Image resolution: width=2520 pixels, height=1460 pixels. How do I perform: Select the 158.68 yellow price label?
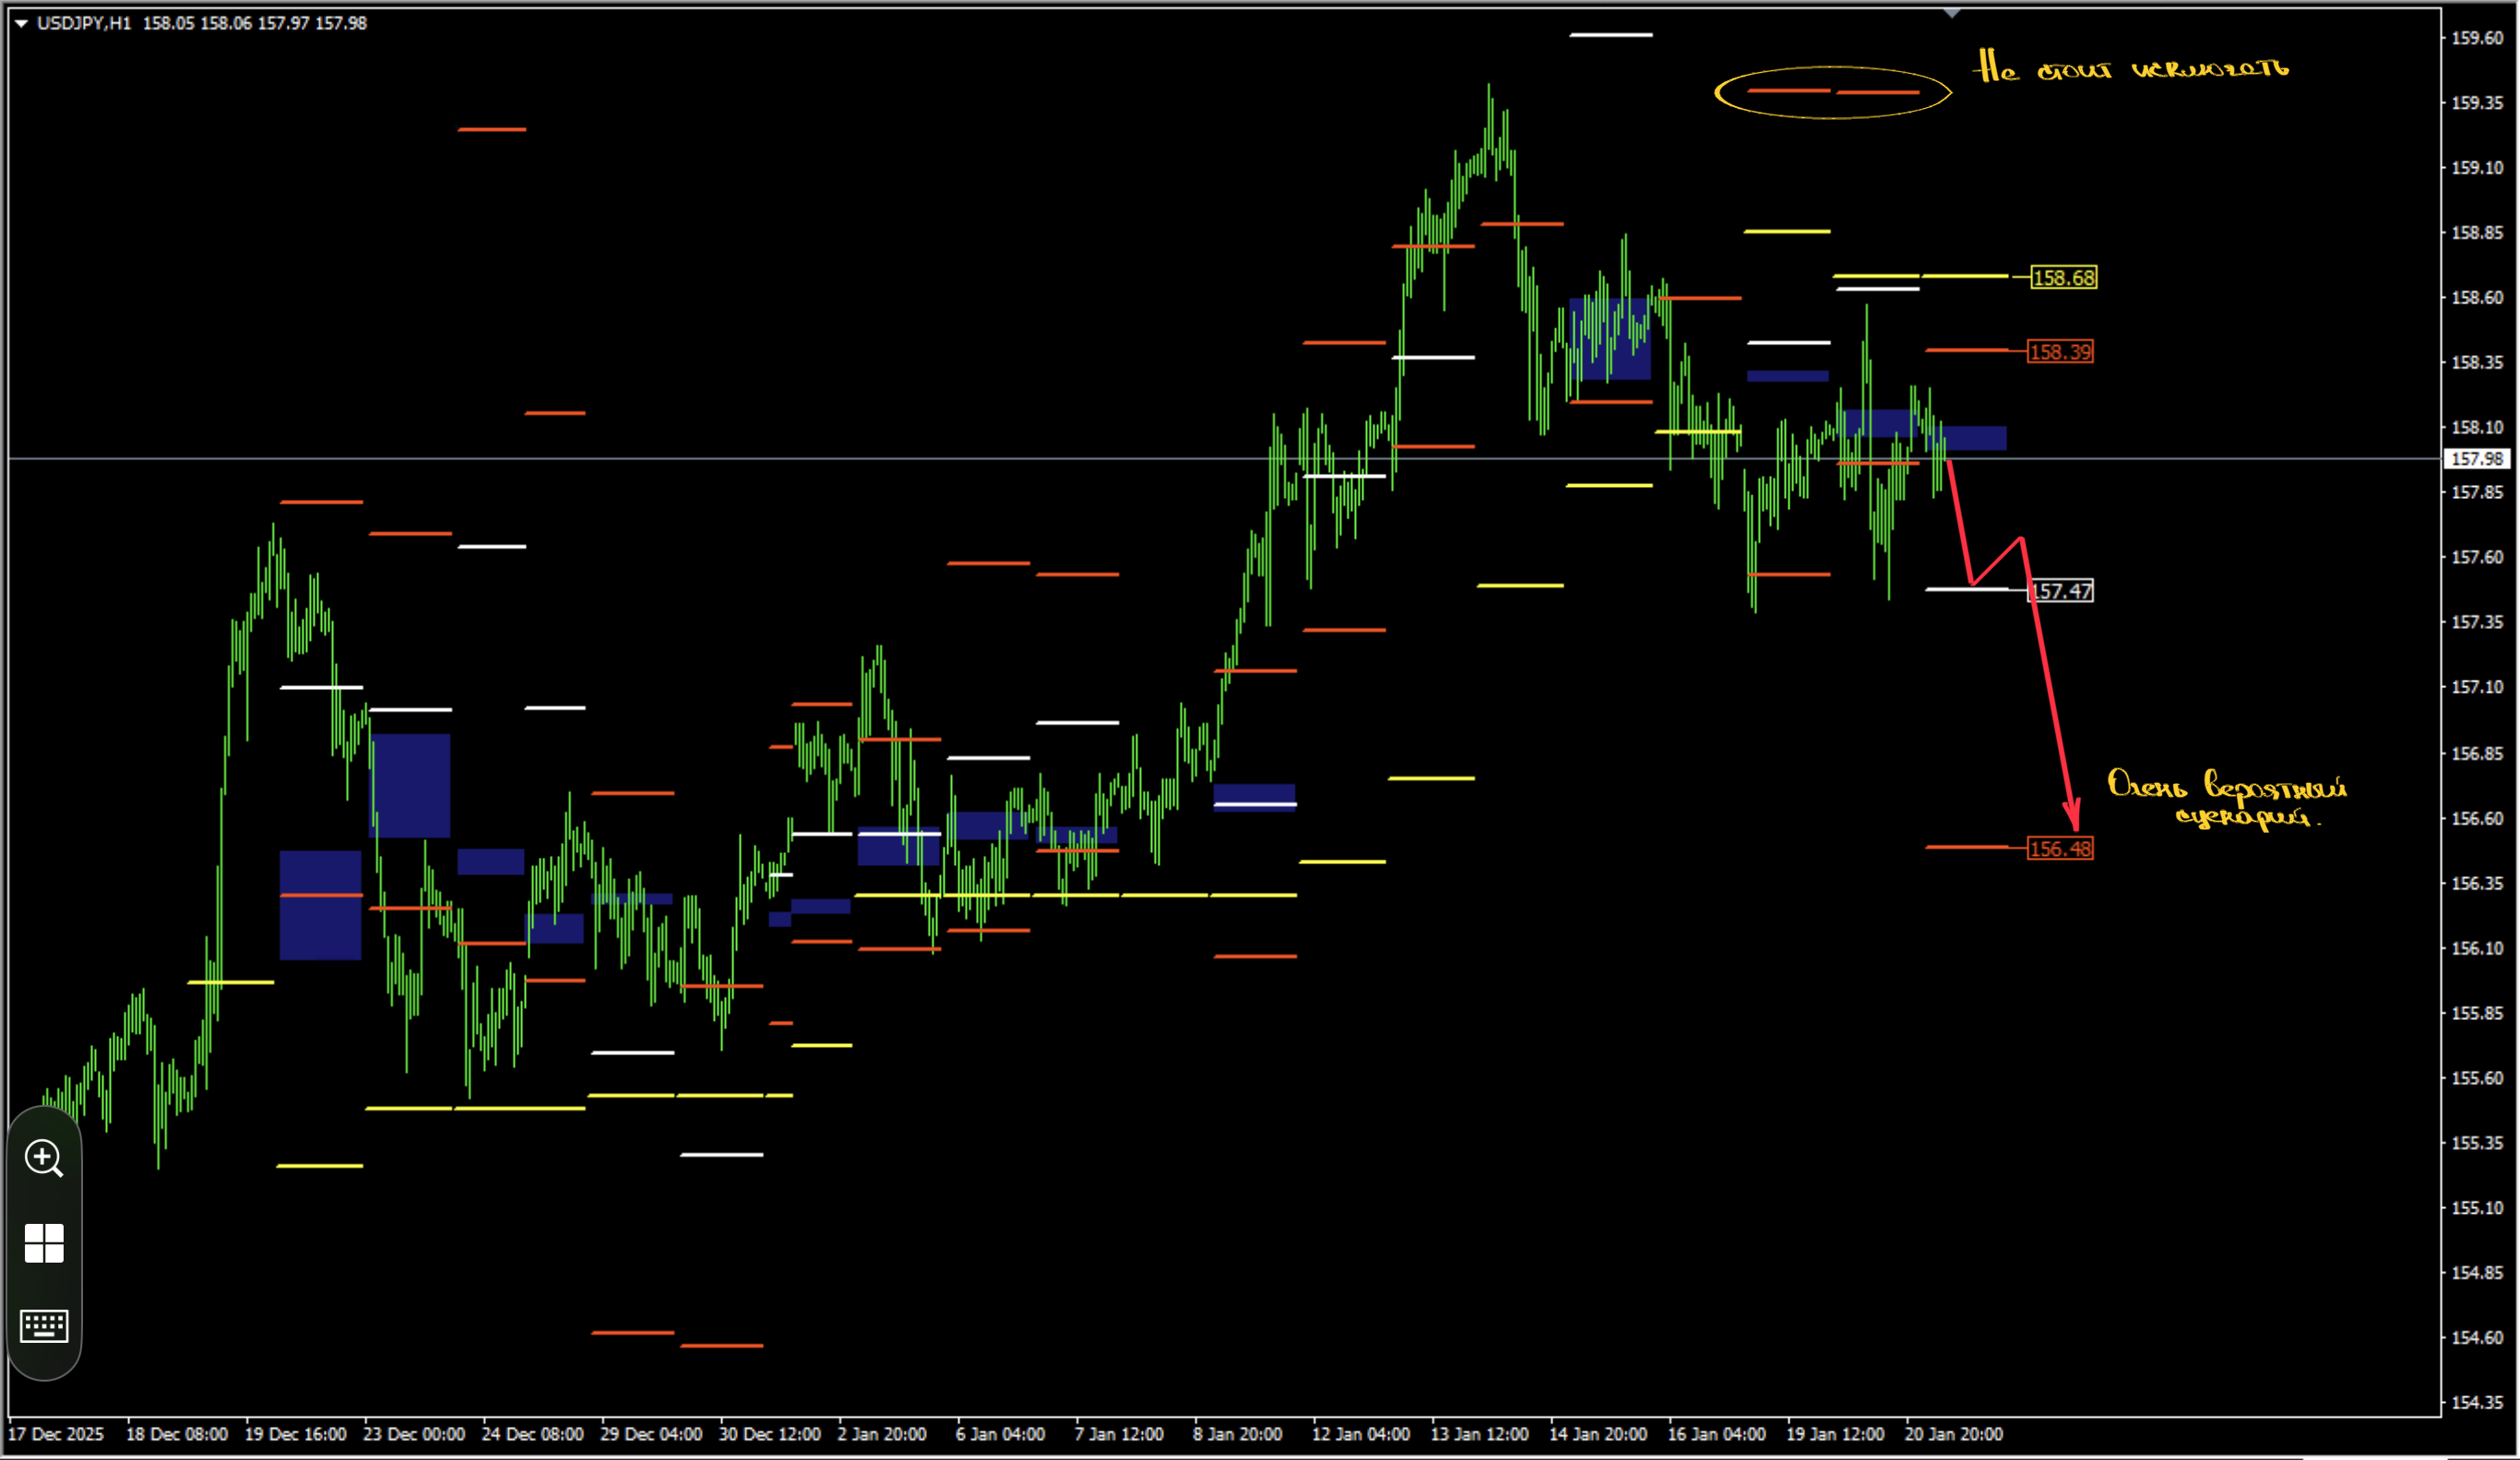pyautogui.click(x=2064, y=278)
